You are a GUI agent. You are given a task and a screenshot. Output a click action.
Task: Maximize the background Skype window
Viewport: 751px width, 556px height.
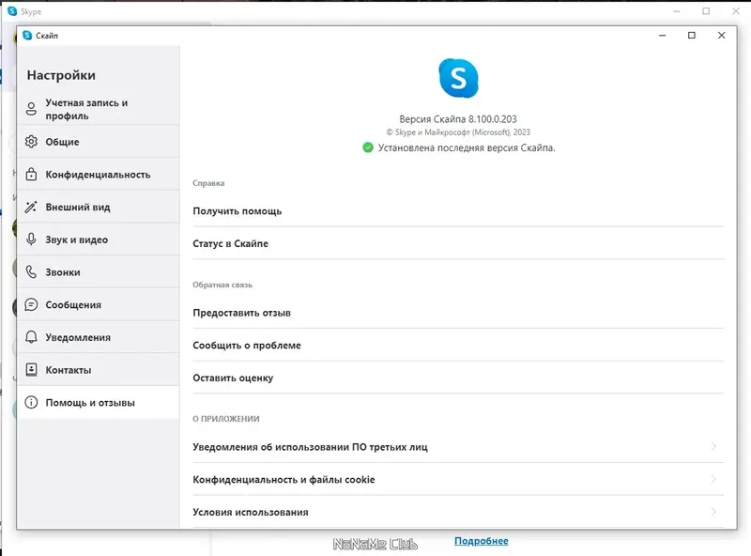pyautogui.click(x=706, y=11)
